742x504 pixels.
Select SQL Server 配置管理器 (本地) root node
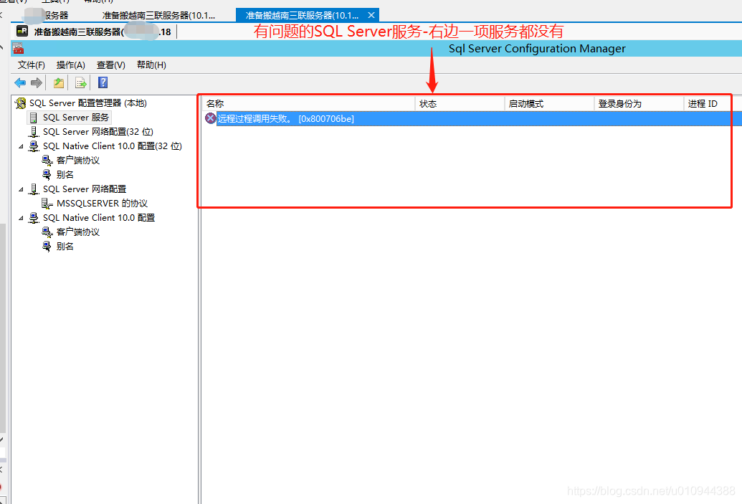(88, 103)
